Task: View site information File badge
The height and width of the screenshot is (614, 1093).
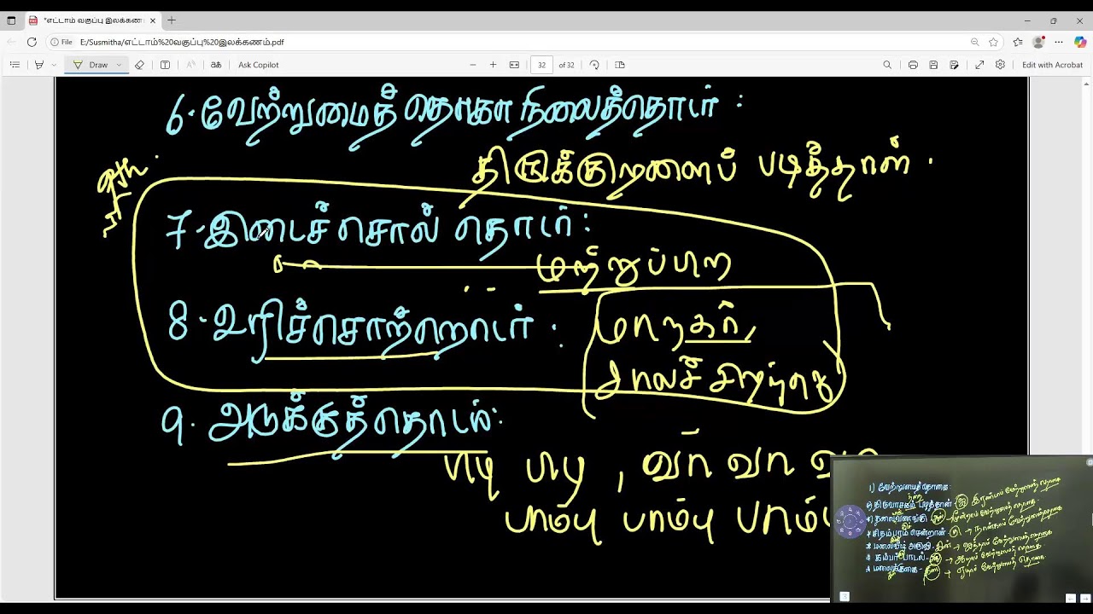Action: pos(61,42)
